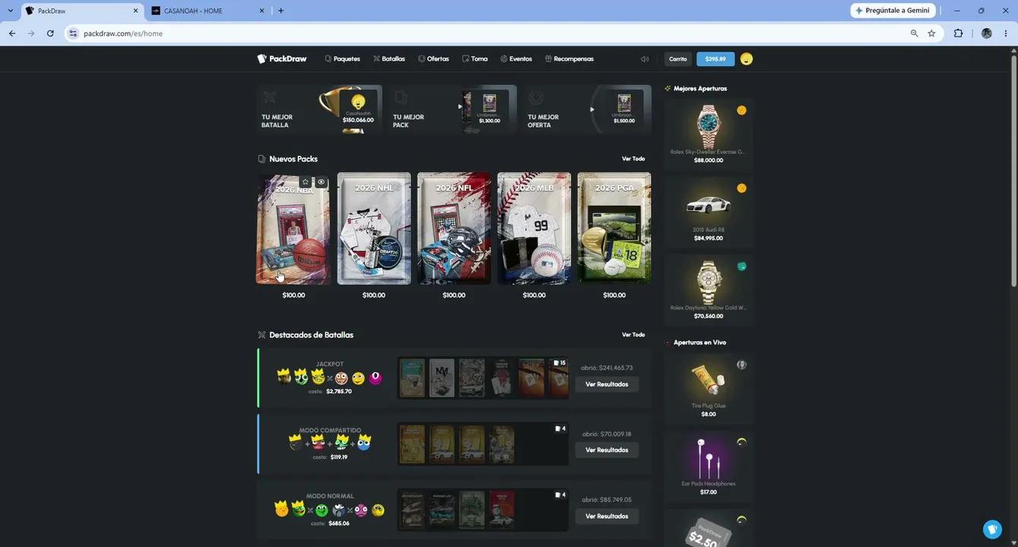Expand the tab search dropdown arrow
The image size is (1018, 547).
pyautogui.click(x=10, y=11)
